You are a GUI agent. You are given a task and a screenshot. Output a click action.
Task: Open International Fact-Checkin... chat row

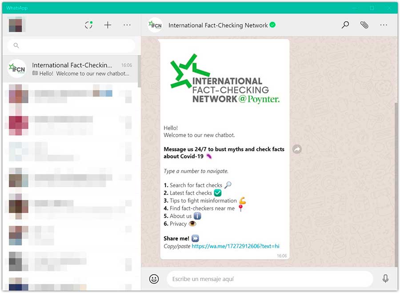point(70,69)
